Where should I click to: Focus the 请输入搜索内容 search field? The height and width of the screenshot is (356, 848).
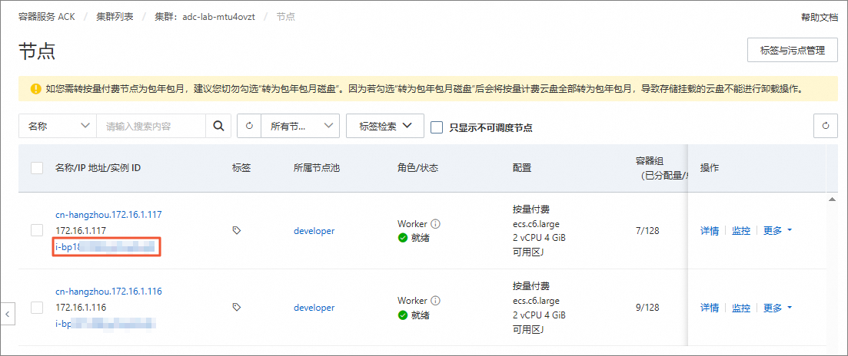tap(151, 127)
